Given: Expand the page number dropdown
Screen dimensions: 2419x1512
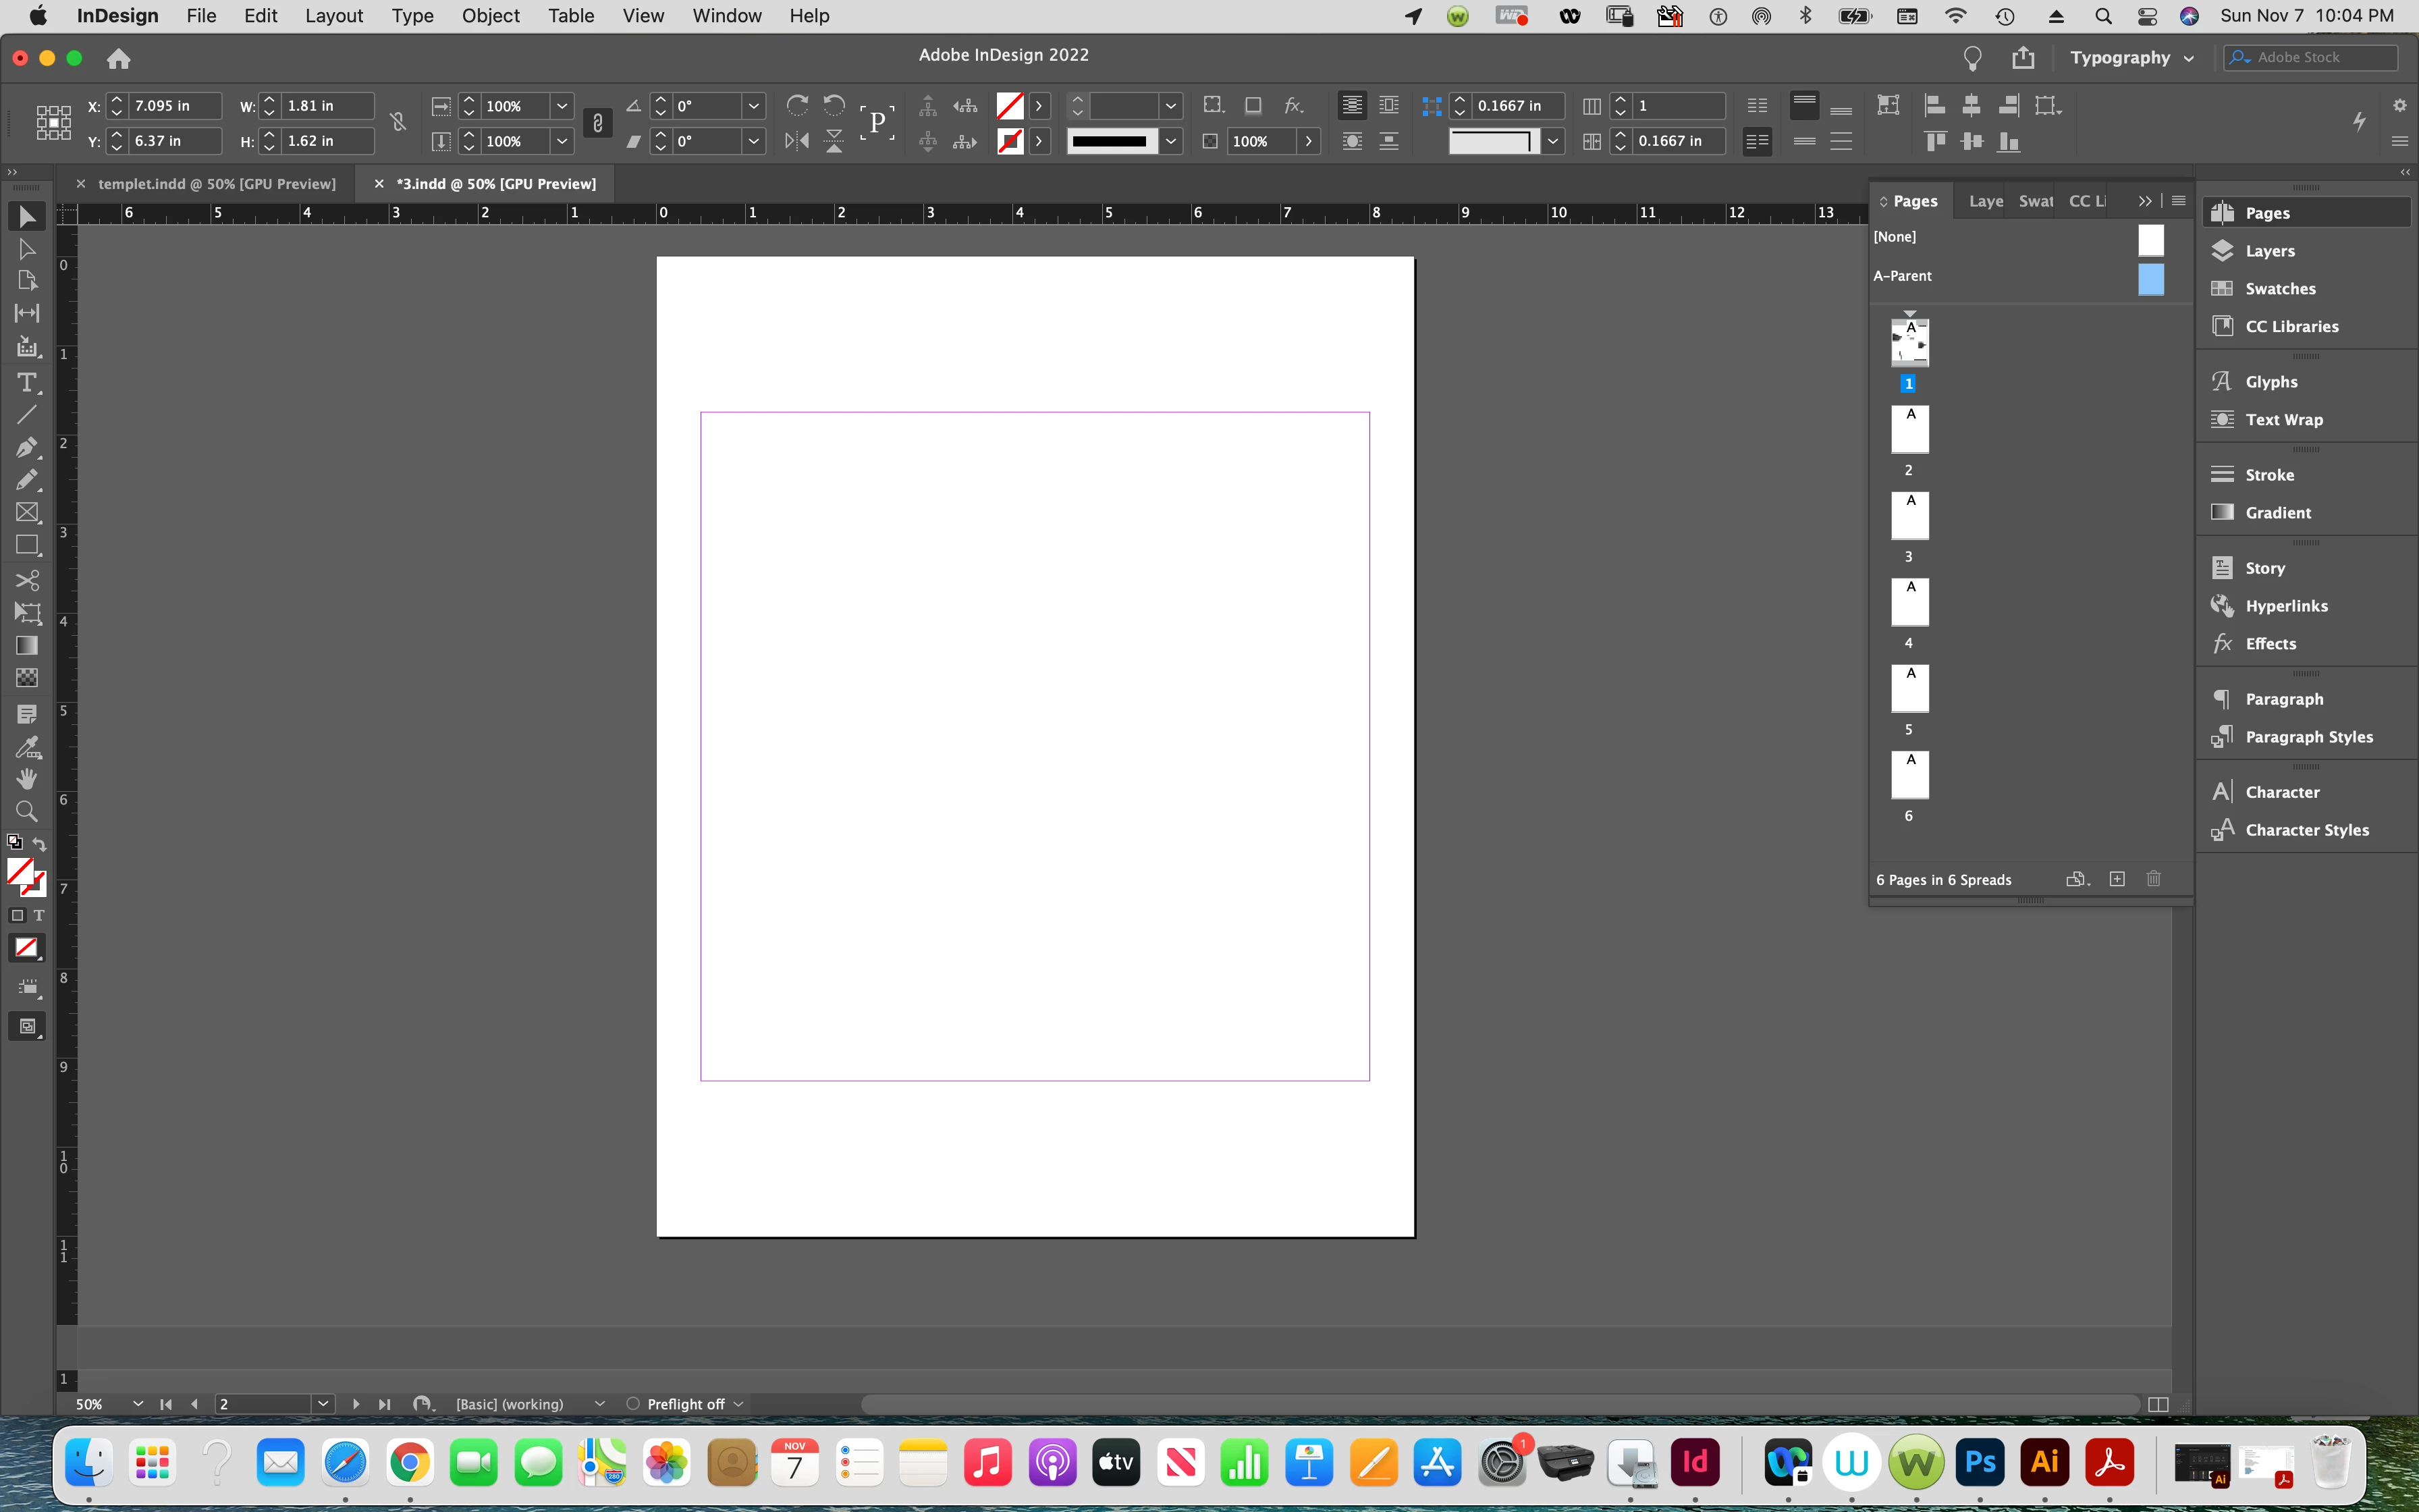Looking at the screenshot, I should (x=323, y=1404).
